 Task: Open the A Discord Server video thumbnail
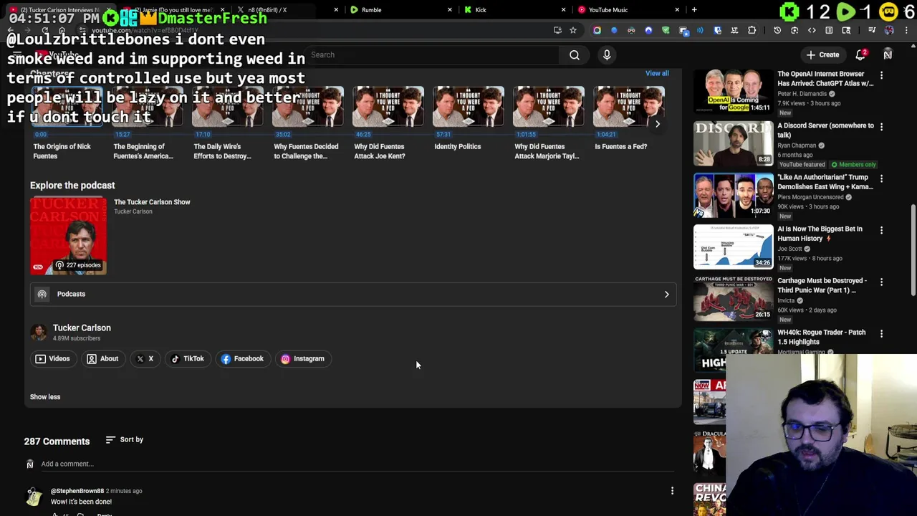coord(733,143)
